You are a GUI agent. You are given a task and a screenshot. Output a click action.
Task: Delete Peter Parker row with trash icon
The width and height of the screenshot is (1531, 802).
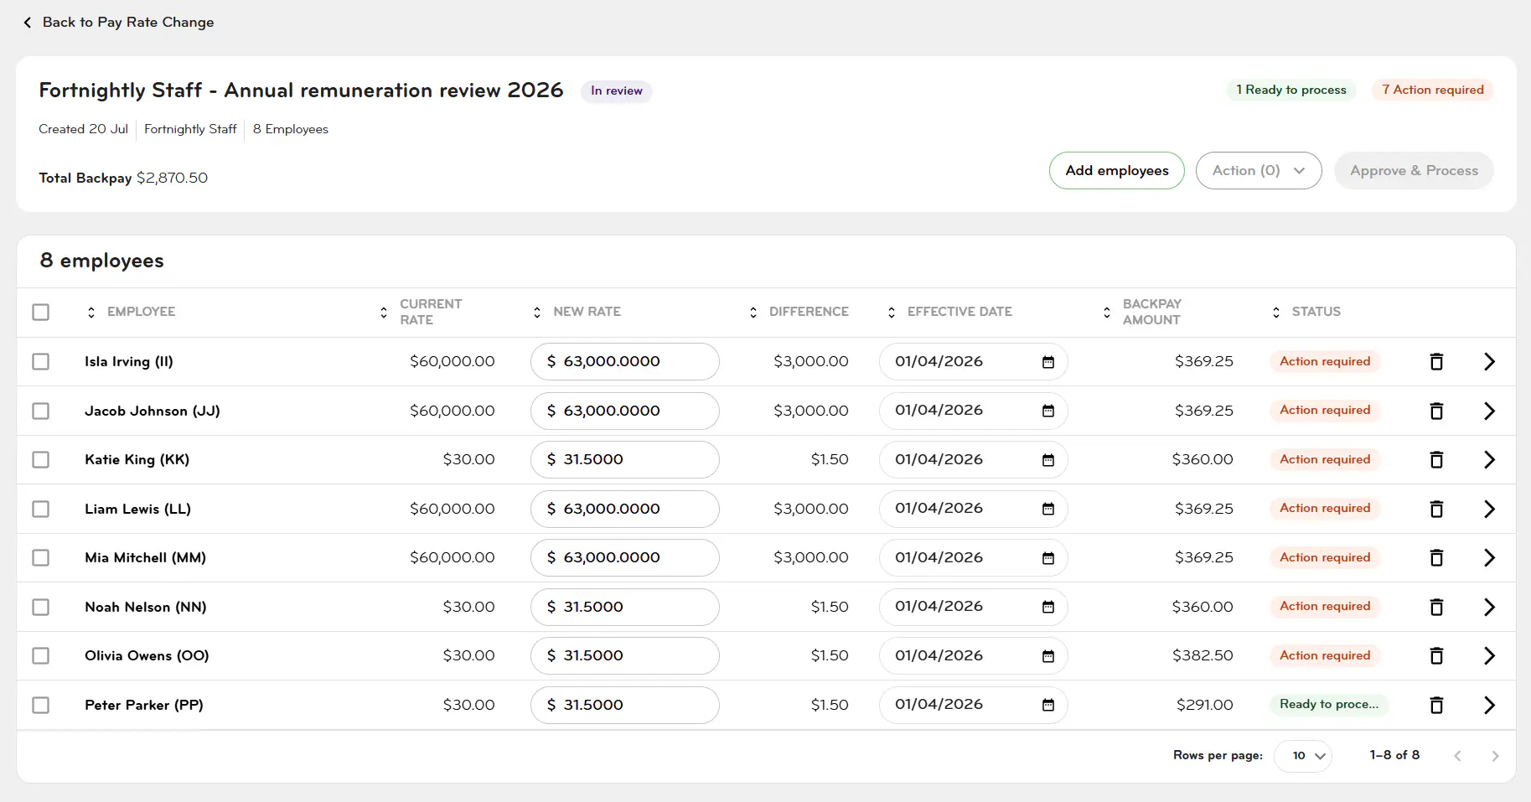pyautogui.click(x=1436, y=705)
